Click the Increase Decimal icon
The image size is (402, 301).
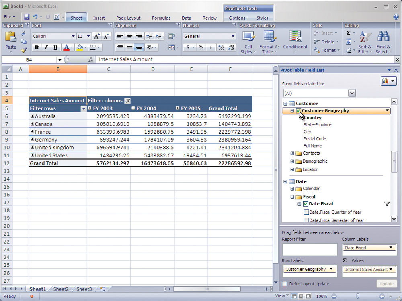[221, 47]
